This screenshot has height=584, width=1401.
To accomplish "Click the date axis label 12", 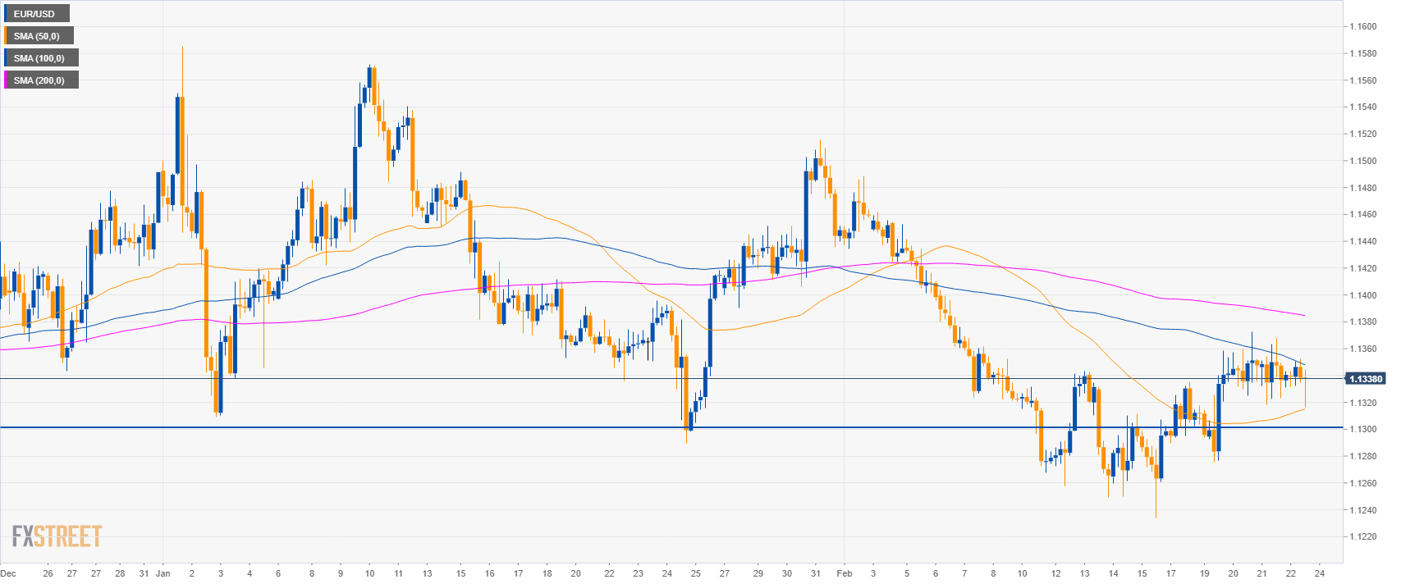I will click(x=1055, y=573).
